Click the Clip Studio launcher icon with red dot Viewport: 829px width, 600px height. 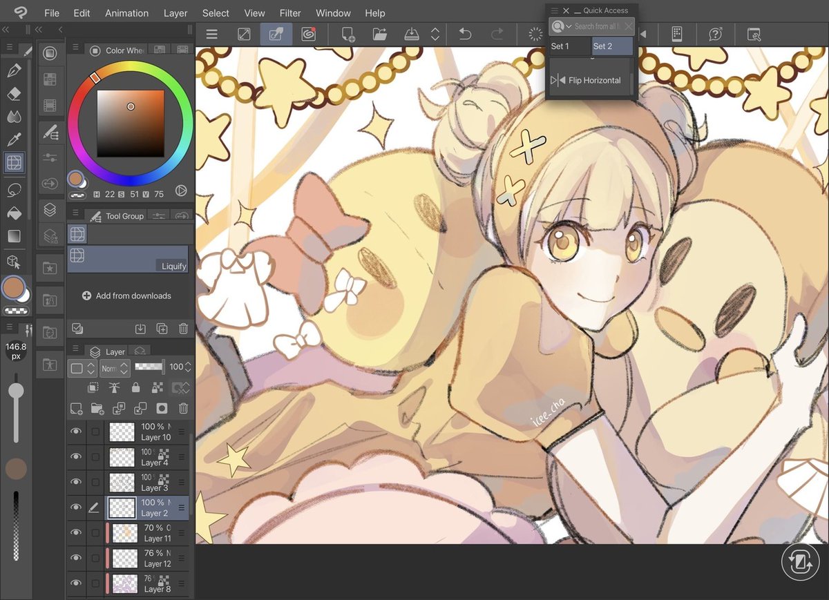(308, 34)
